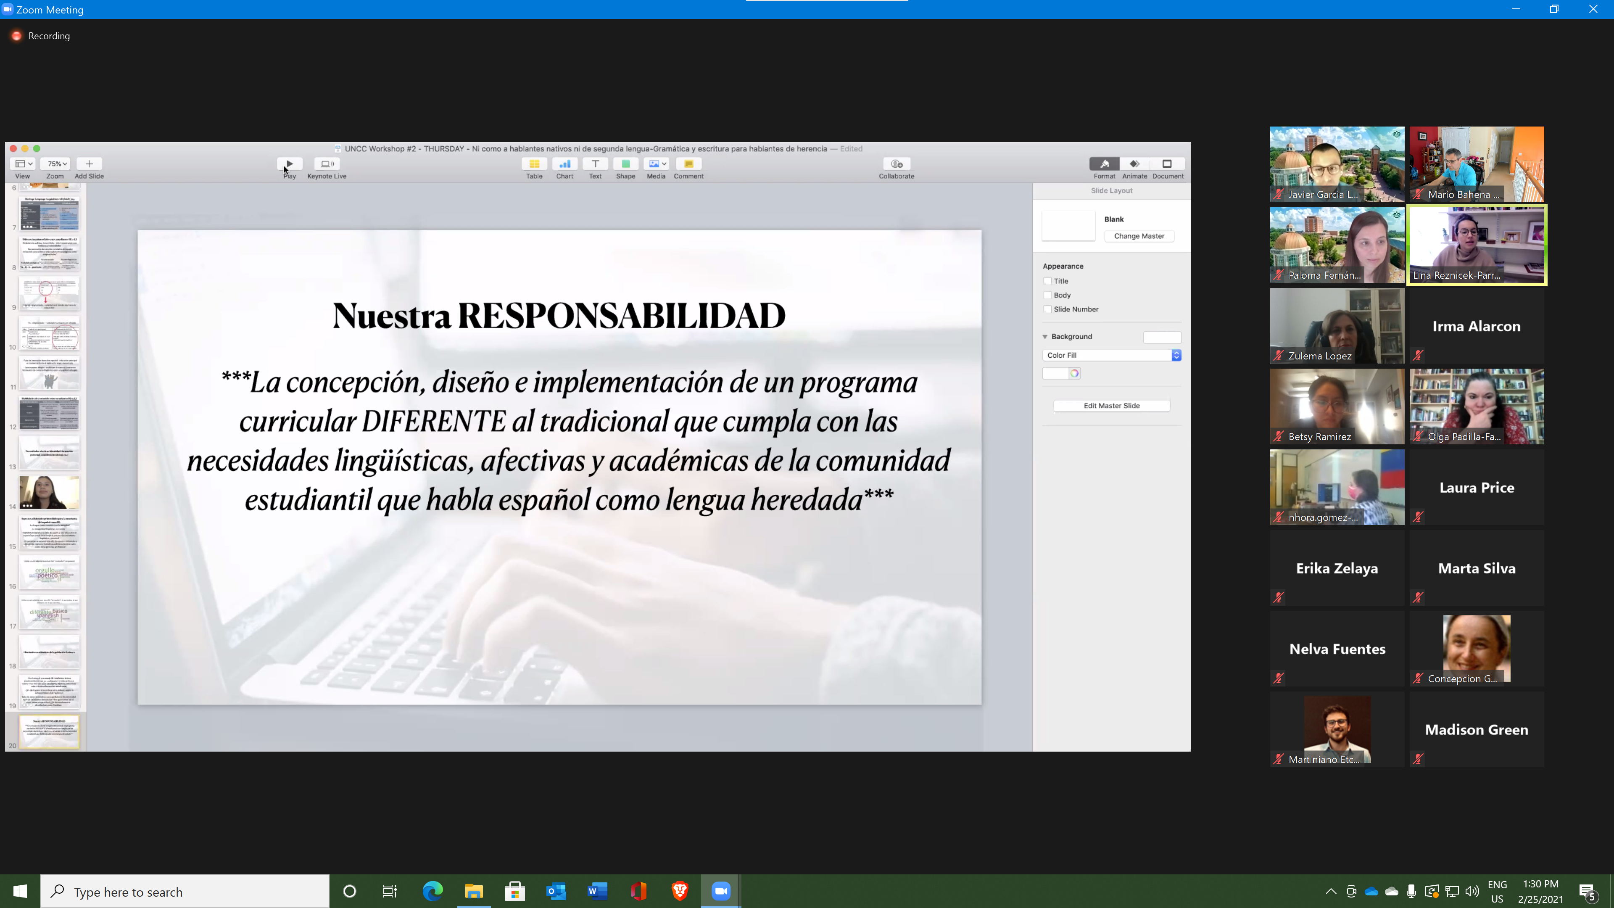Select slide 14 thumbnail in navigator
Viewport: 1614px width, 908px height.
click(x=49, y=493)
